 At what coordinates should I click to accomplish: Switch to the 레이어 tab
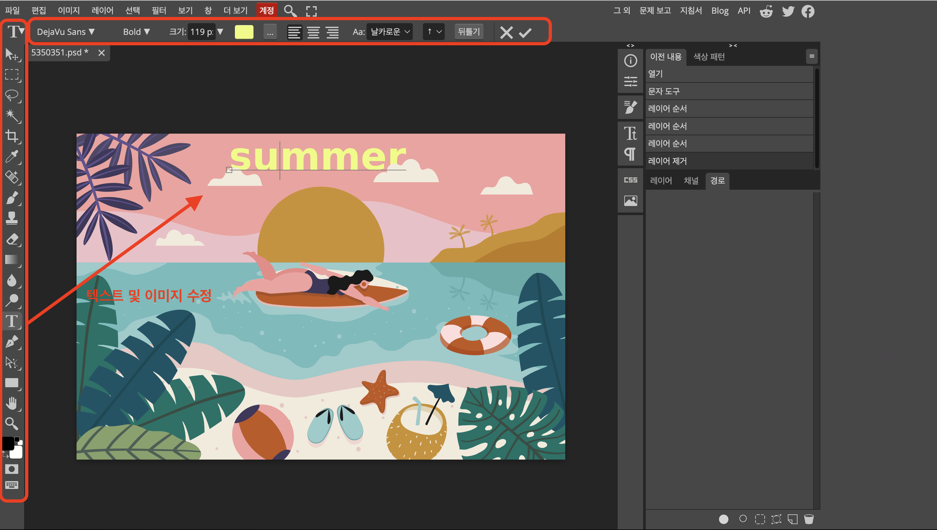(660, 181)
